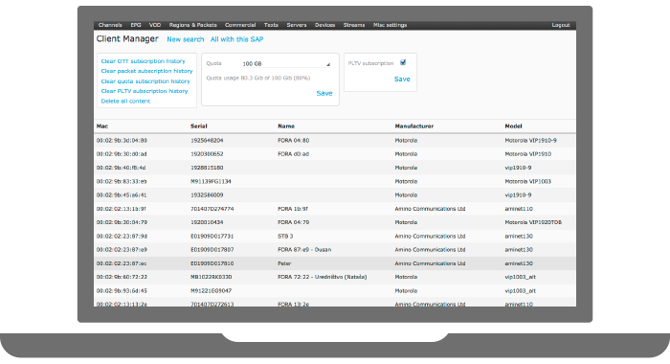Open the Quota 100 GB dropdown
This screenshot has width=670, height=364.
(286, 64)
